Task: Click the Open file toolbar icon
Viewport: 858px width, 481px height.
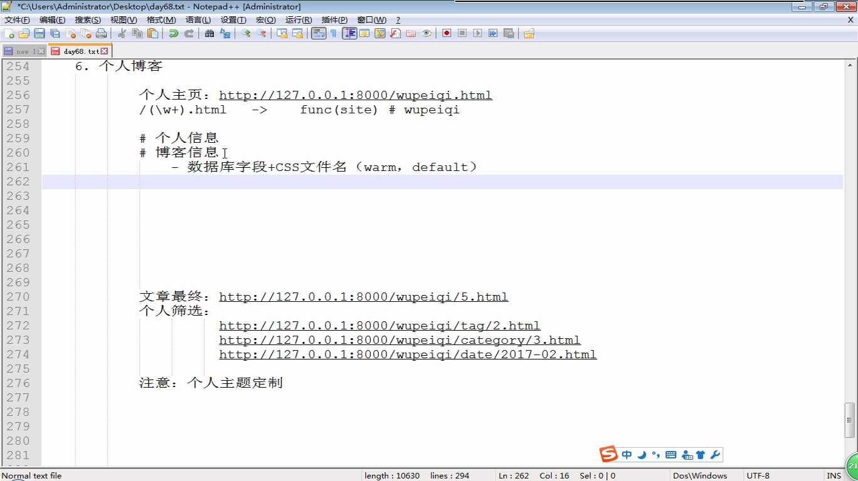Action: tap(24, 34)
